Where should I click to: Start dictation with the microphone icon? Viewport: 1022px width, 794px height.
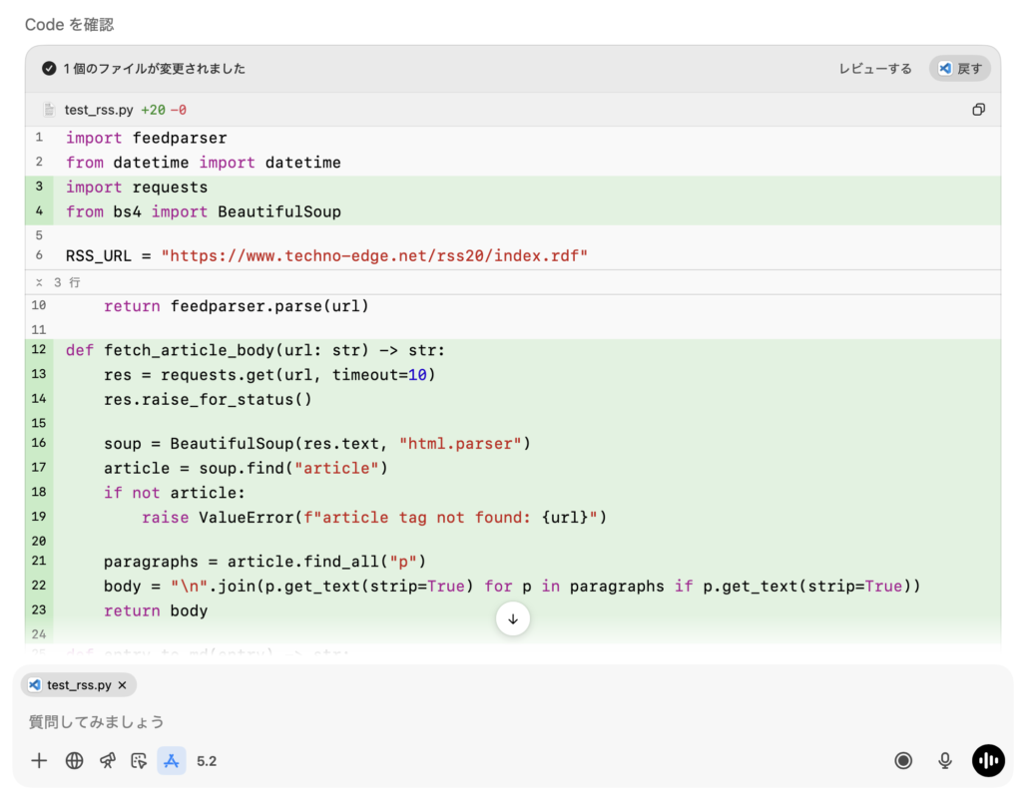click(944, 761)
